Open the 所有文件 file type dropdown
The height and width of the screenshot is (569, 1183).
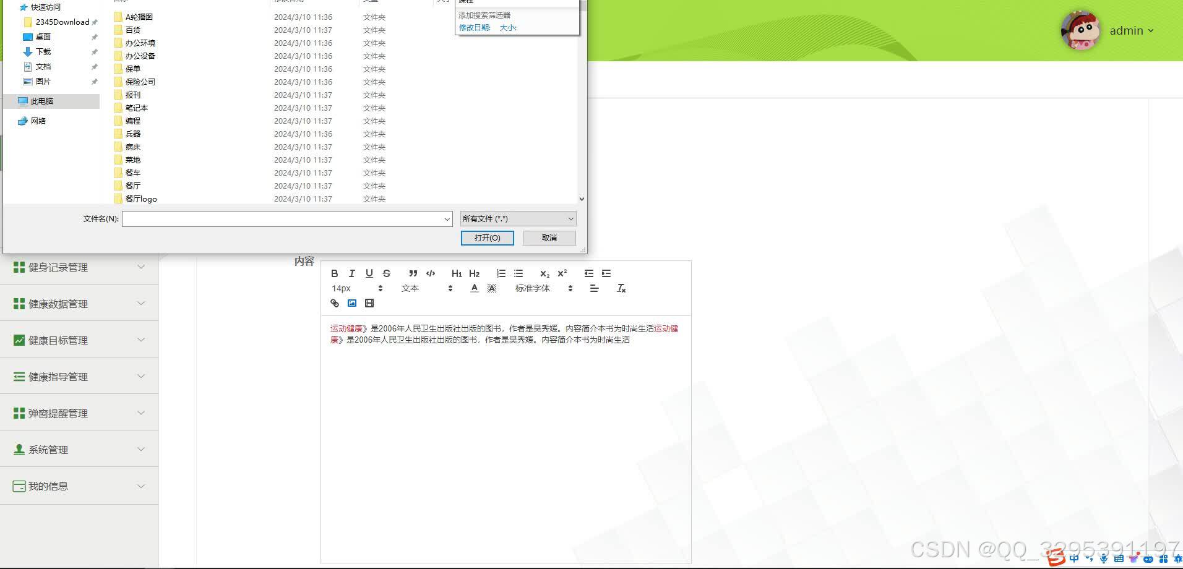point(518,218)
